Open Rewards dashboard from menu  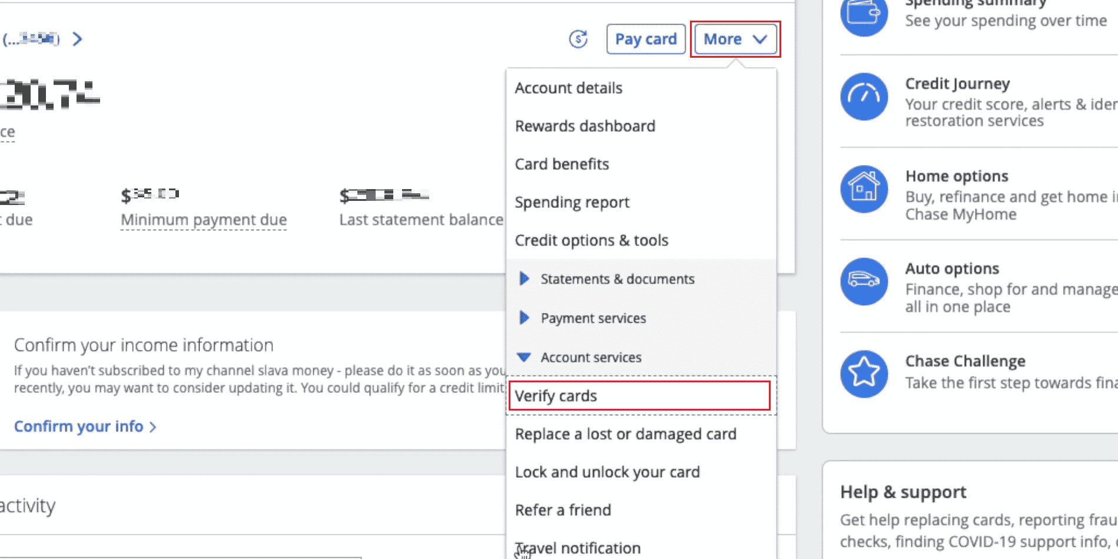pos(585,126)
